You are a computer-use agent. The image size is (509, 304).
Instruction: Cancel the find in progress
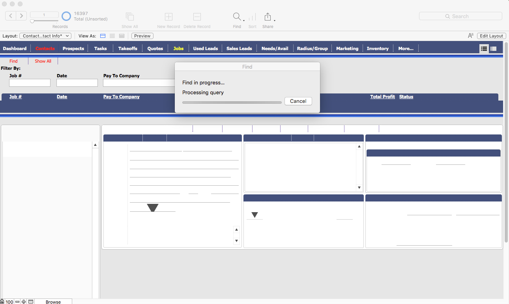[x=298, y=101]
